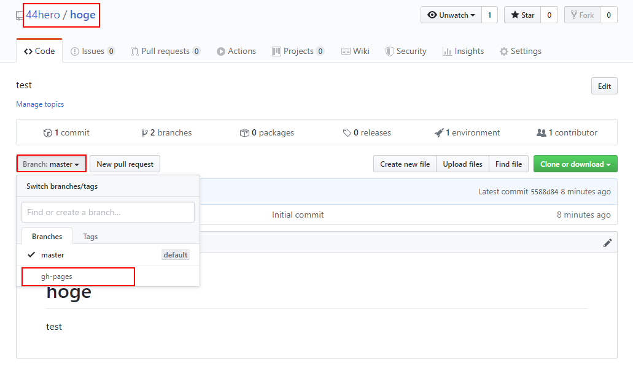
Task: Click the releases tag icon
Action: coord(347,133)
